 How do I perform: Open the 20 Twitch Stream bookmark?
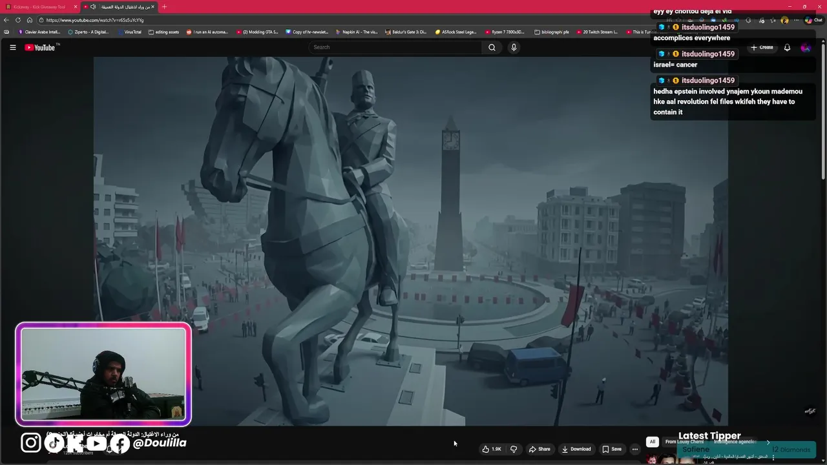click(596, 32)
